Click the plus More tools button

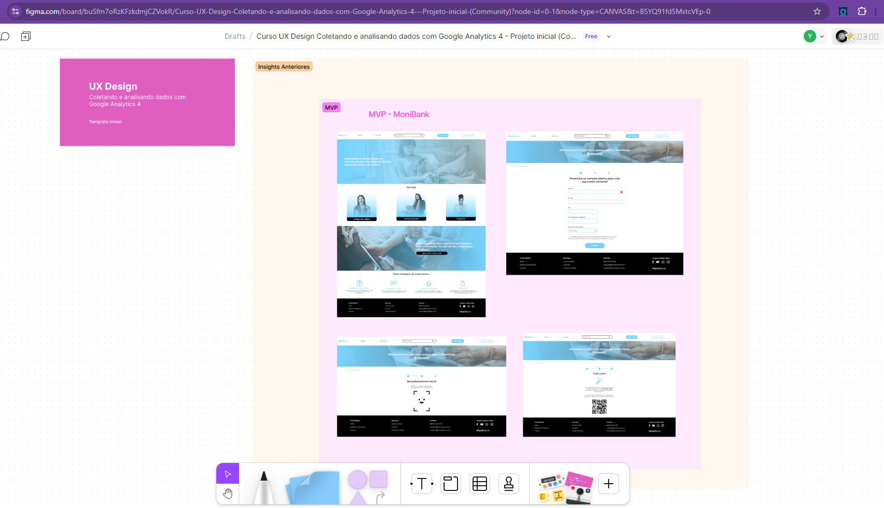(x=609, y=484)
